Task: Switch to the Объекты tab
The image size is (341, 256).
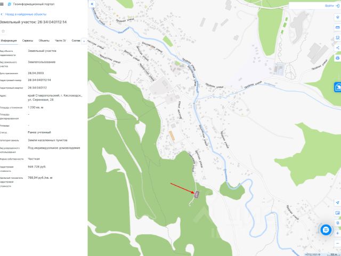Action: tap(44, 41)
